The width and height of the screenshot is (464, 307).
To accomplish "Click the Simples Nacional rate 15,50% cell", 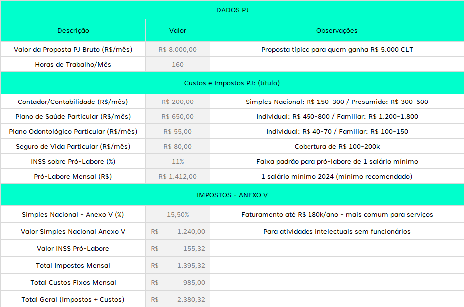I will pos(177,214).
